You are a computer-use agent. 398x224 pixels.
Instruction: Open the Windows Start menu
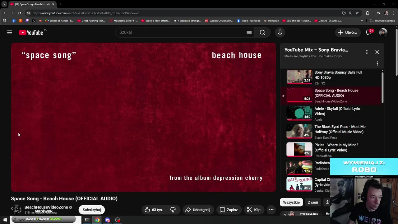(x=5, y=220)
